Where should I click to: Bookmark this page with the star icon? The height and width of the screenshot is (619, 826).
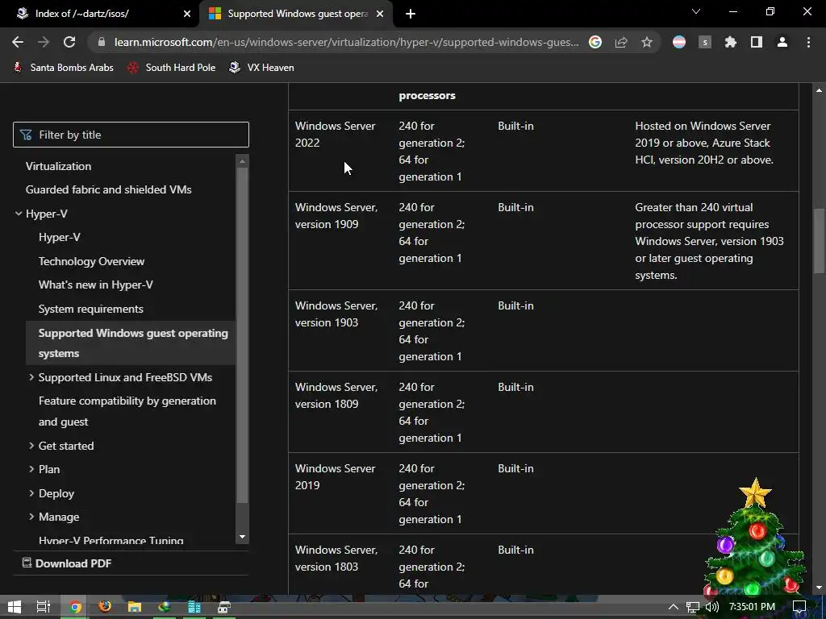click(x=647, y=42)
